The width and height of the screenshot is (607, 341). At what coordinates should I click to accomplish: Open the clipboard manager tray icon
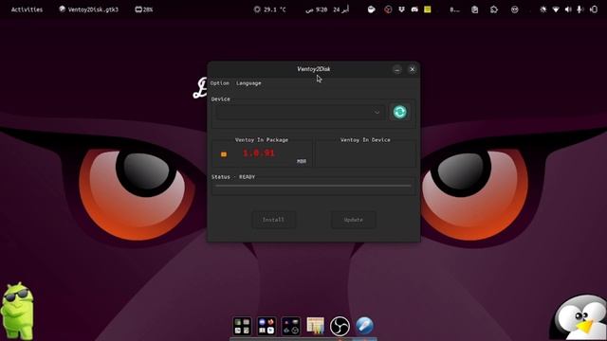[474, 9]
